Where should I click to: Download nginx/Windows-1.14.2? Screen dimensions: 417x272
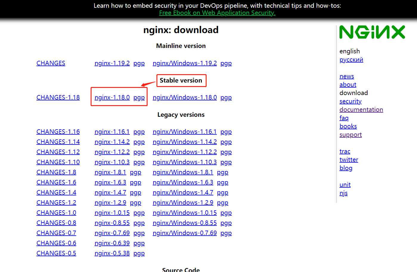[185, 142]
